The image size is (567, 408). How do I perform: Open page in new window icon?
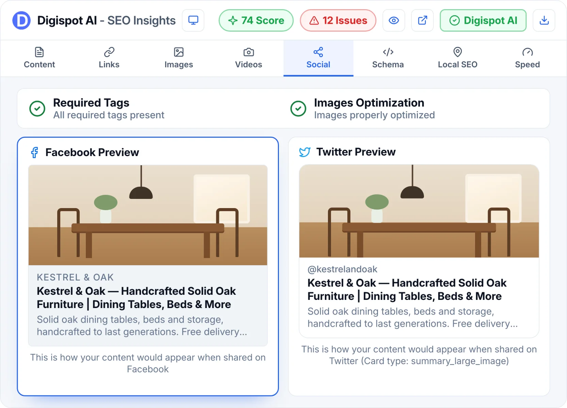[422, 20]
